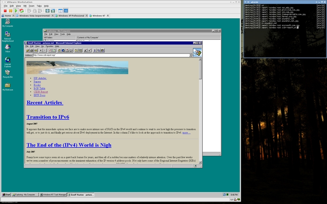Click the Copy icon in Internet Explorer toolbar
Screen dimensions: 327x204
point(99,50)
